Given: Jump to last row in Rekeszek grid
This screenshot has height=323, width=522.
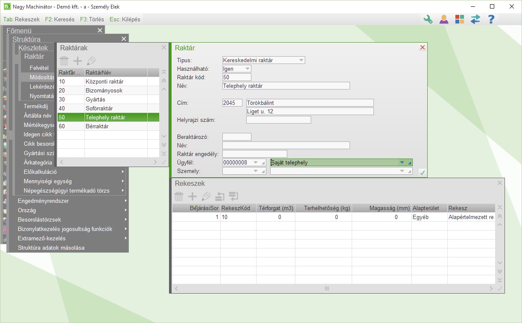Looking at the screenshot, I should click(x=500, y=280).
